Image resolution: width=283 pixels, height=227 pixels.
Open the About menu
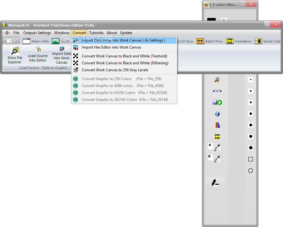point(112,33)
